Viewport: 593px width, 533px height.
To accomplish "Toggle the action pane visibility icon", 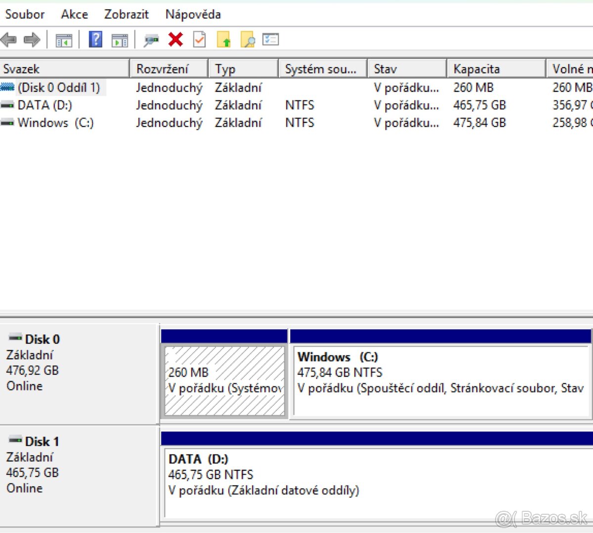I will pyautogui.click(x=119, y=40).
